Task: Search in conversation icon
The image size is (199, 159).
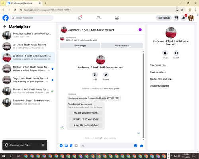Action: point(176,53)
